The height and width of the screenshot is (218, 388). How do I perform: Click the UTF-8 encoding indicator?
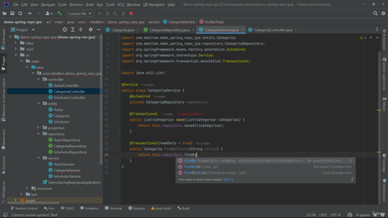(x=335, y=215)
